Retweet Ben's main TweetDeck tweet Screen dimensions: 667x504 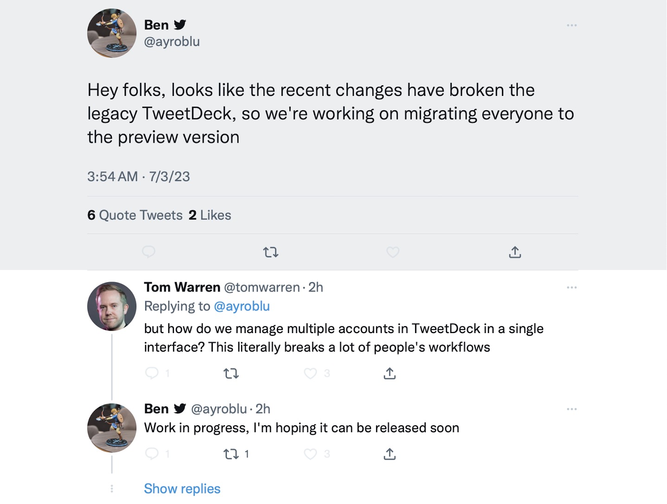[x=271, y=252]
